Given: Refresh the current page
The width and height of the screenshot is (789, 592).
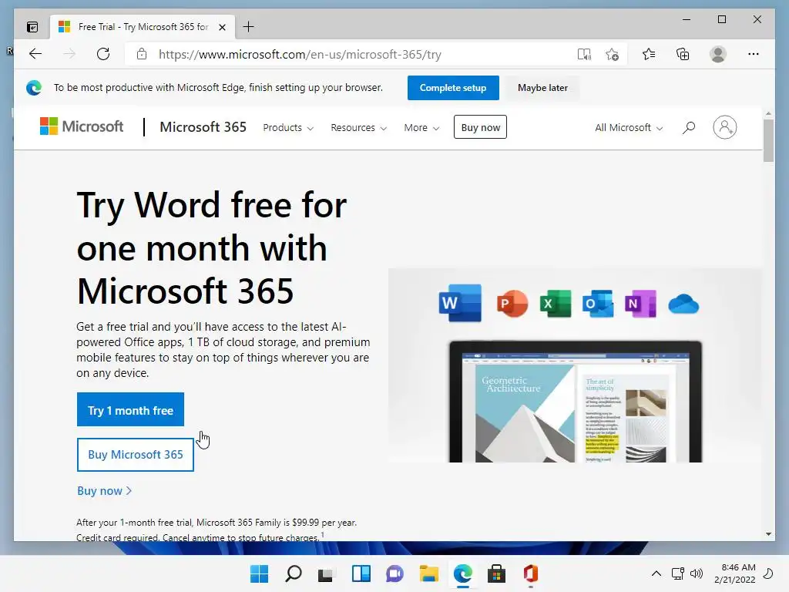Looking at the screenshot, I should click(103, 54).
